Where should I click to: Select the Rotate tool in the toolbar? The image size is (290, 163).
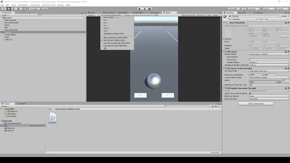[x=14, y=9]
